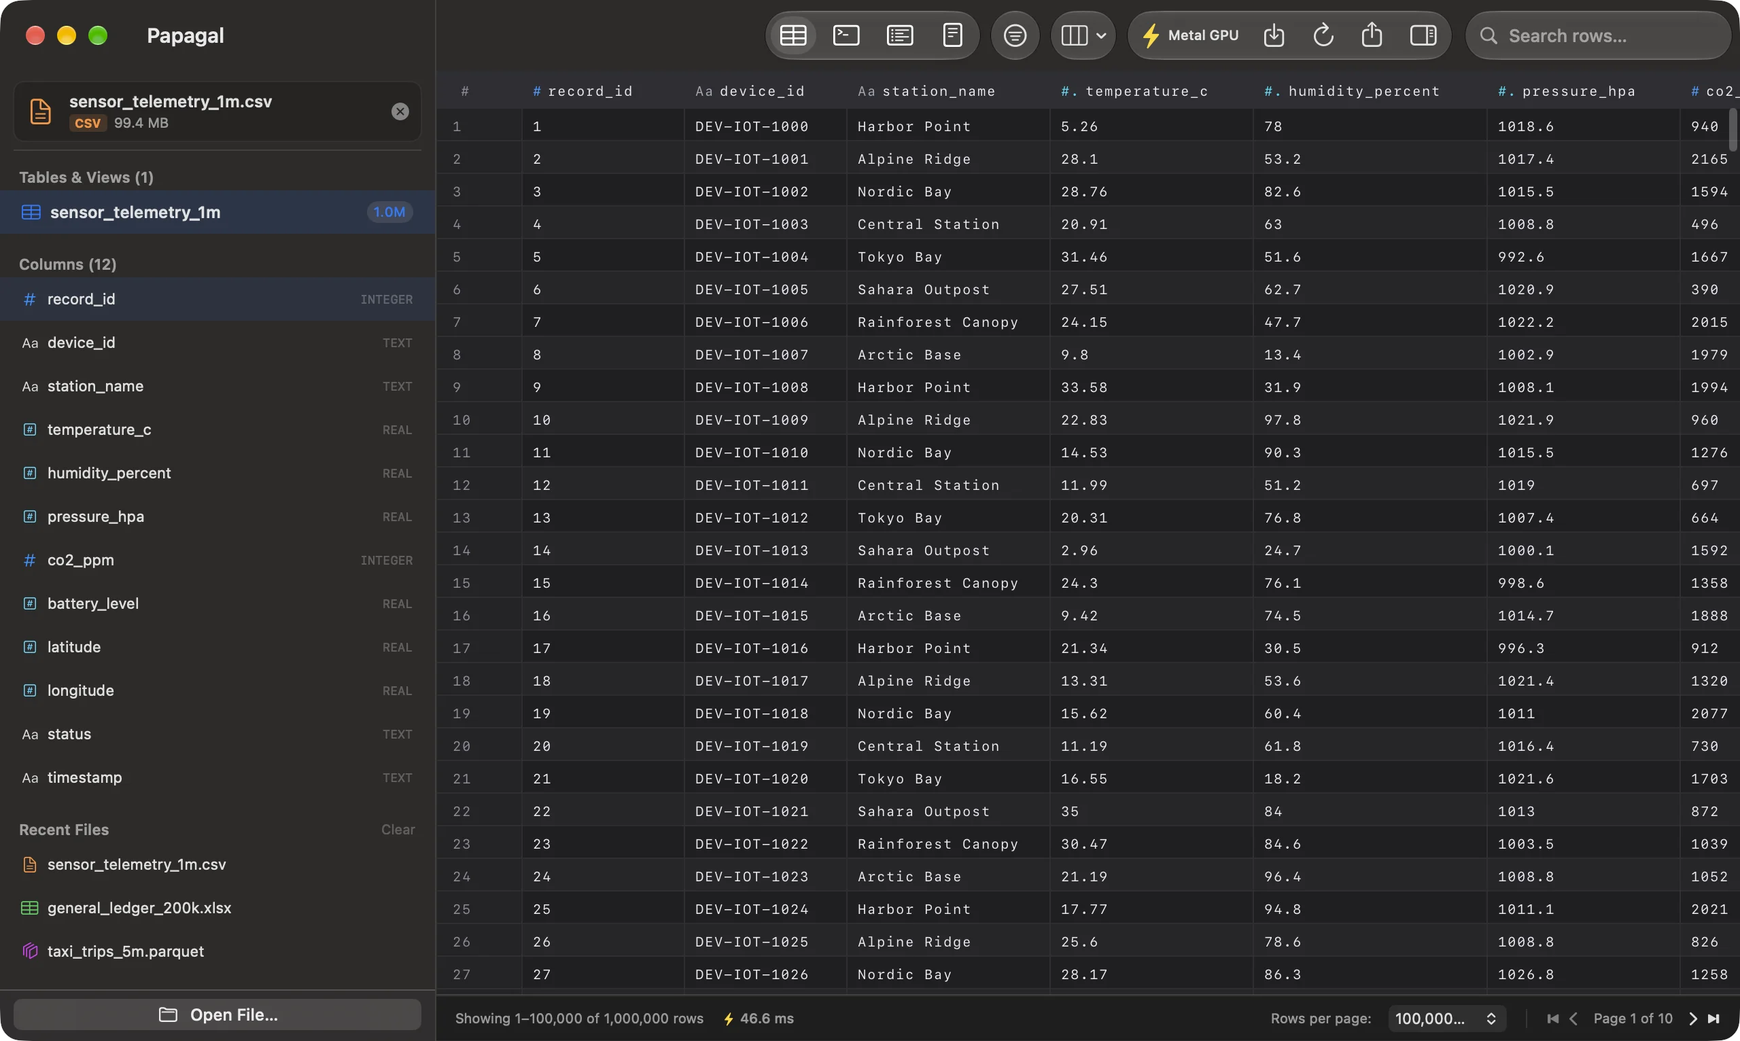The width and height of the screenshot is (1740, 1041).
Task: Open the filter rows button
Action: 1015,35
